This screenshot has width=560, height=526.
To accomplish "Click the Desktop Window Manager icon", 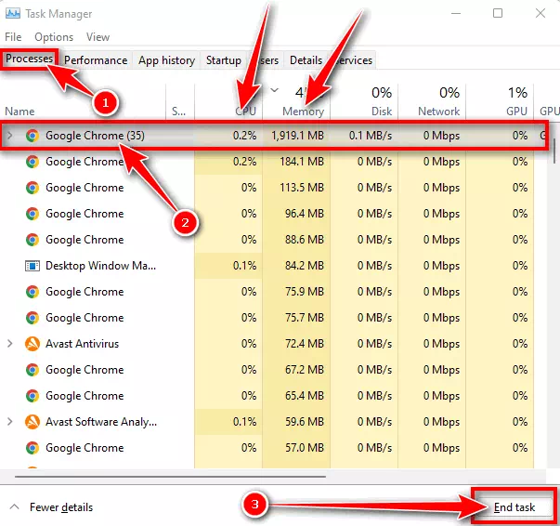I will tap(33, 266).
